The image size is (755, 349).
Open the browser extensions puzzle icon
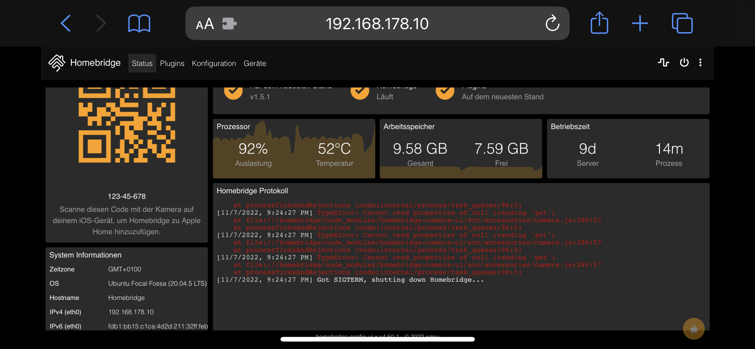coord(229,23)
